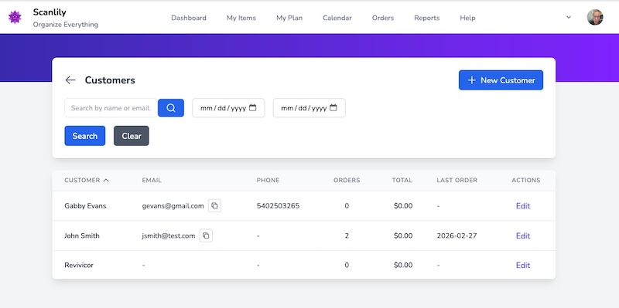Focus the search by name or email field
Image resolution: width=619 pixels, height=308 pixels.
pyautogui.click(x=111, y=108)
